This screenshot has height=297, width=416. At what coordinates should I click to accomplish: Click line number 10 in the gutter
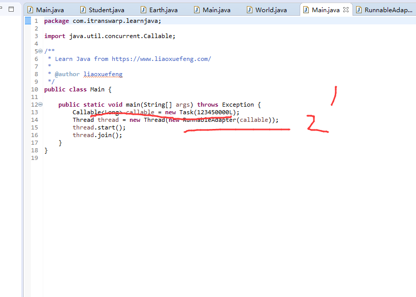pos(35,89)
